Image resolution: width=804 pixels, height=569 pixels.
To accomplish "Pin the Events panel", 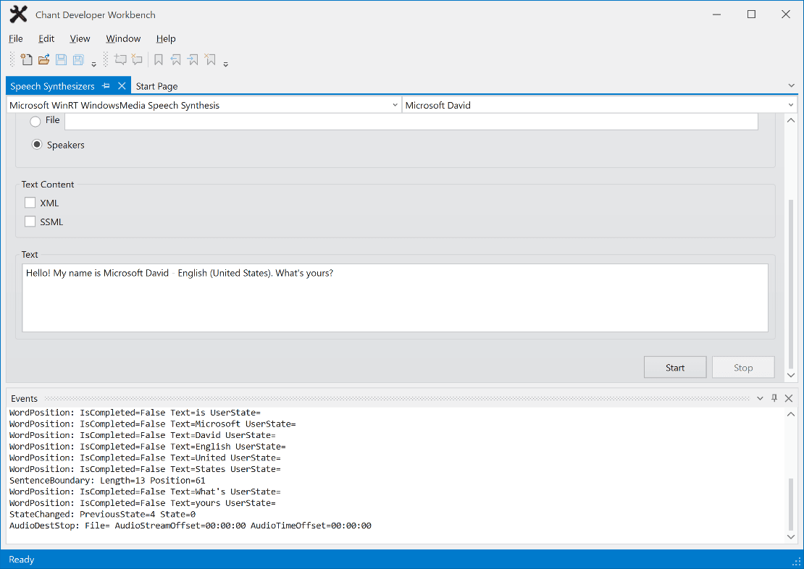I will point(774,398).
